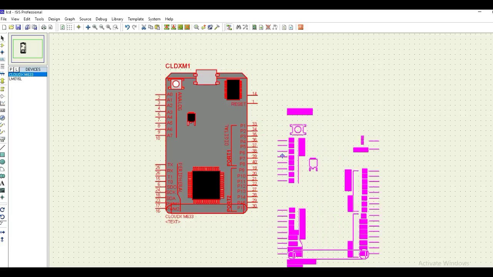Viewport: 493px width, 277px height.
Task: Open the design explorer
Action: pos(254,27)
